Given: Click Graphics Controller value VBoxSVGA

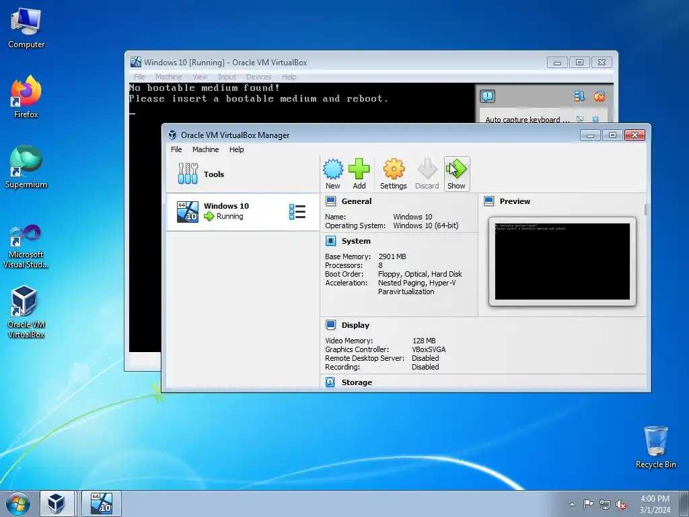Looking at the screenshot, I should pos(429,349).
